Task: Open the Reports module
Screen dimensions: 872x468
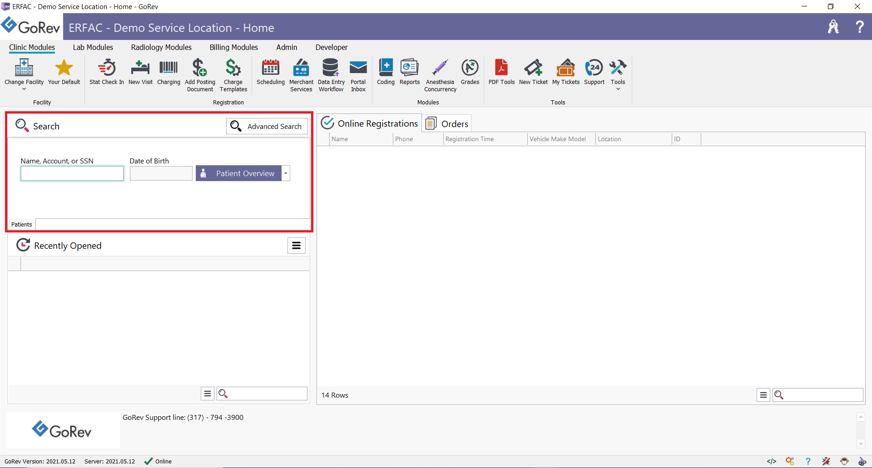Action: coord(410,72)
